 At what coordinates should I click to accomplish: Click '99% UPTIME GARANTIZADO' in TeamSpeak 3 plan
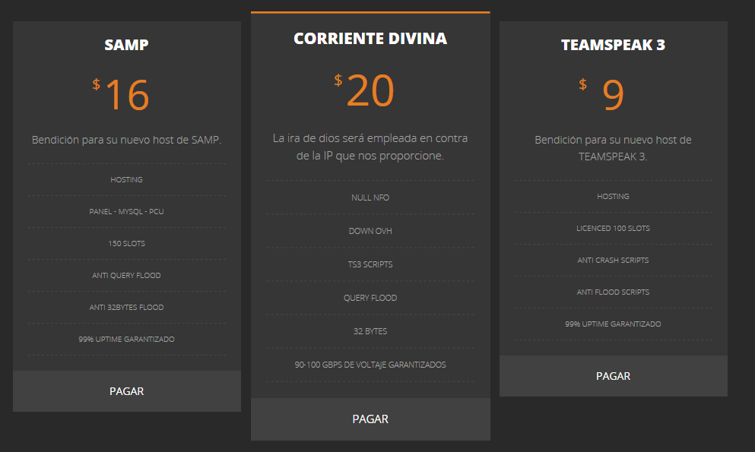(x=613, y=324)
